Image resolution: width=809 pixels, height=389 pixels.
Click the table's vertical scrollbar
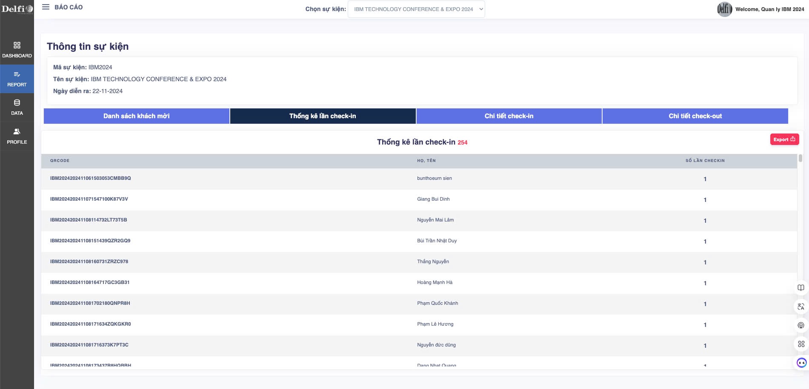(800, 159)
